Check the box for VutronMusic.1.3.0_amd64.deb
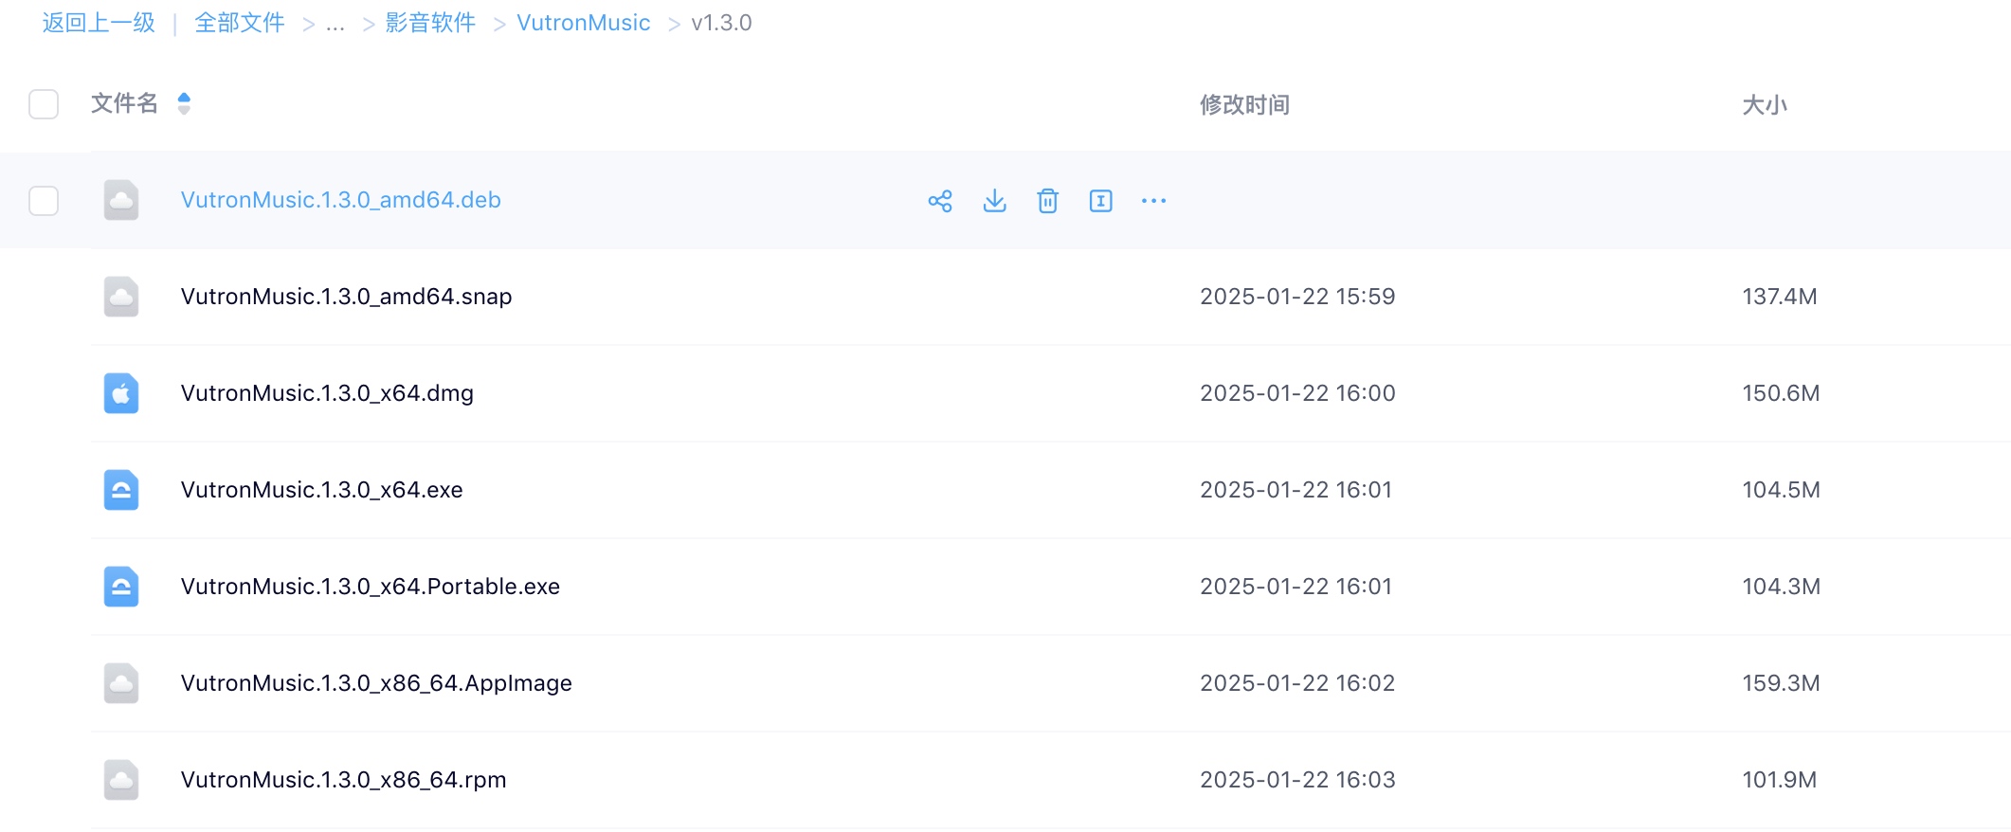This screenshot has width=2011, height=832. pos(44,201)
